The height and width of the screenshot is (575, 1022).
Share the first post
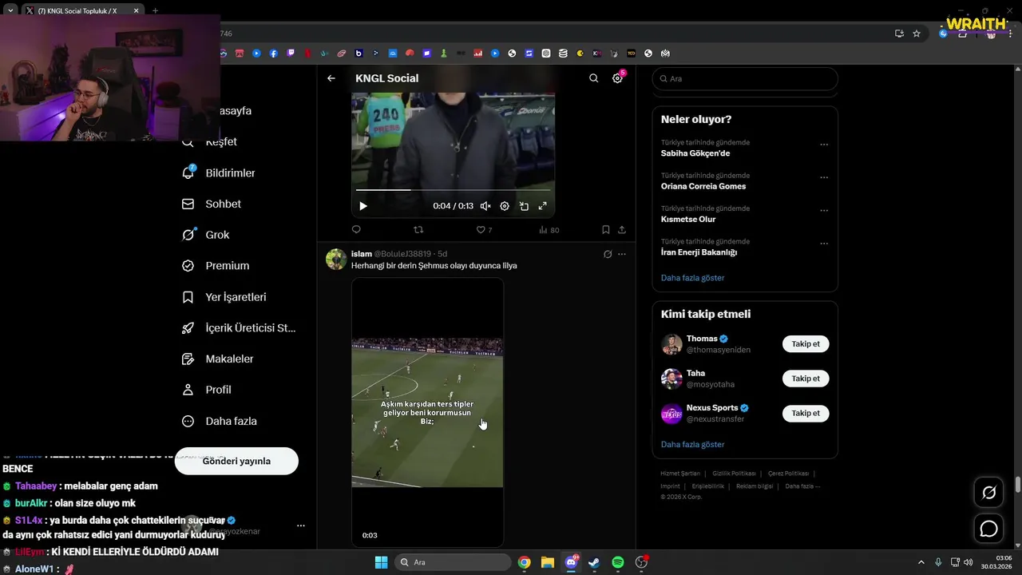[622, 230]
